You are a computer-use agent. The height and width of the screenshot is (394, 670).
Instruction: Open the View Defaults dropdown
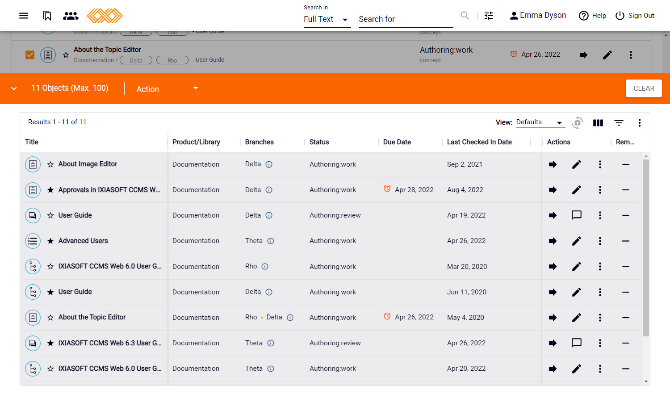click(x=540, y=122)
